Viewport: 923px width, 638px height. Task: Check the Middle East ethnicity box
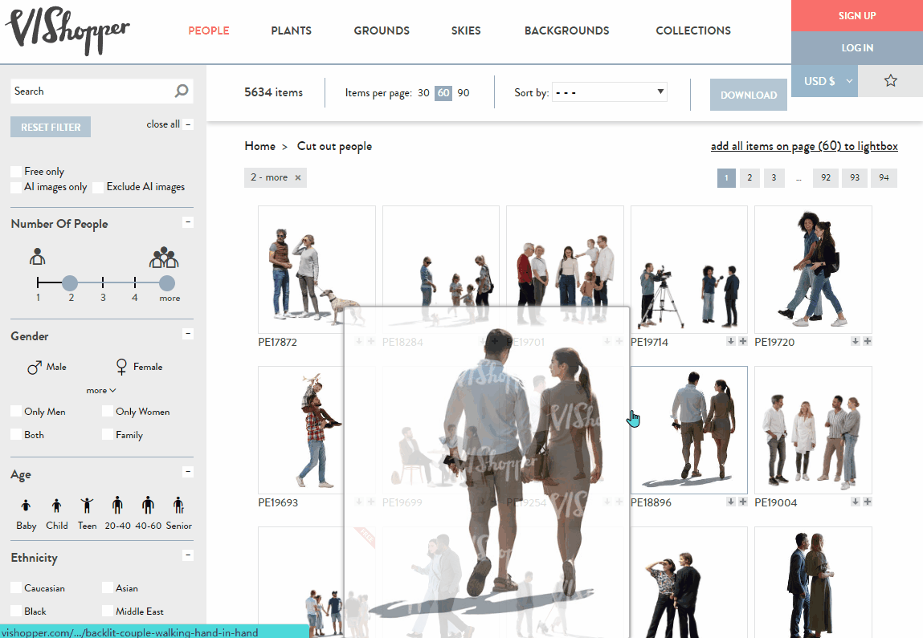[107, 611]
